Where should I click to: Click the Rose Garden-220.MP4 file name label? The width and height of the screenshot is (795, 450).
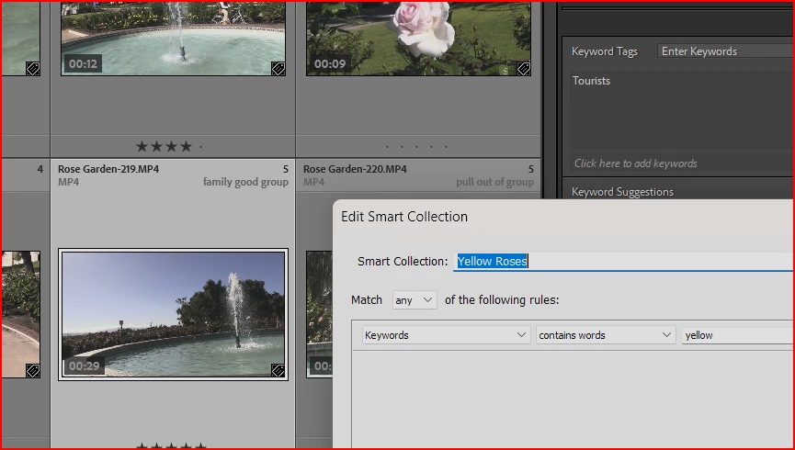coord(355,169)
